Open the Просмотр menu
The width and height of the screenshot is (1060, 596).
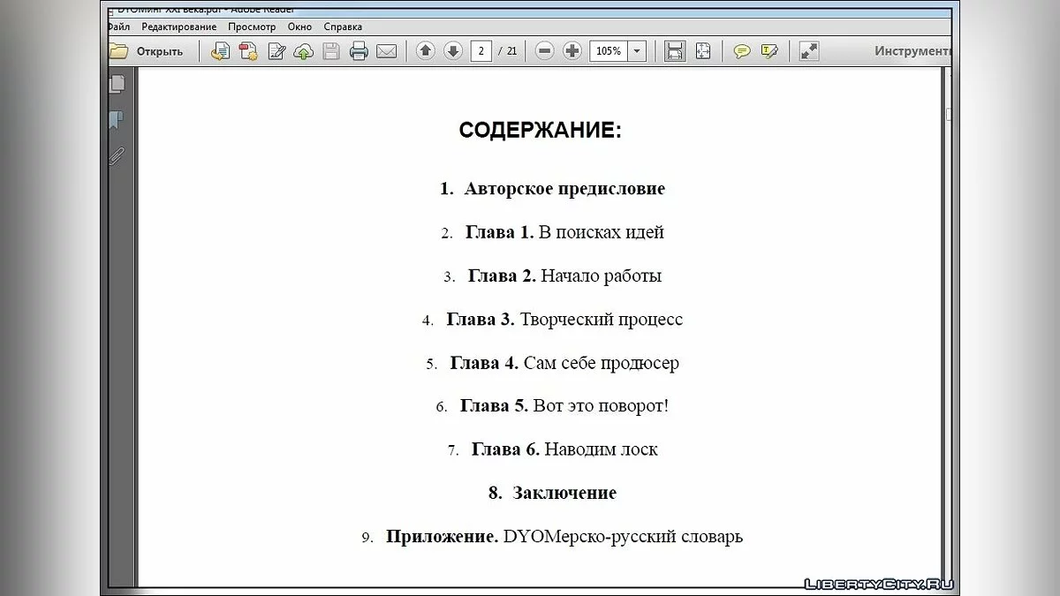coord(252,26)
